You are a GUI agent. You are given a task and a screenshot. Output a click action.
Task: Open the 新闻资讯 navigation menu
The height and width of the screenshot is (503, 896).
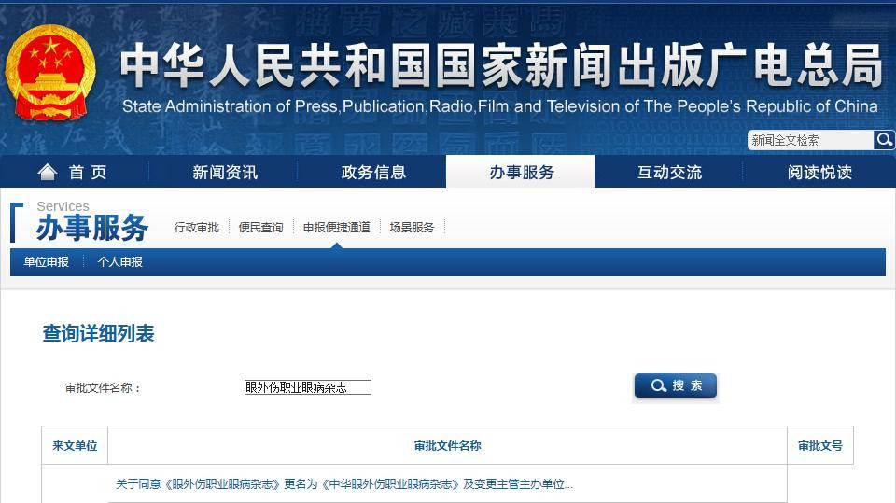click(225, 173)
